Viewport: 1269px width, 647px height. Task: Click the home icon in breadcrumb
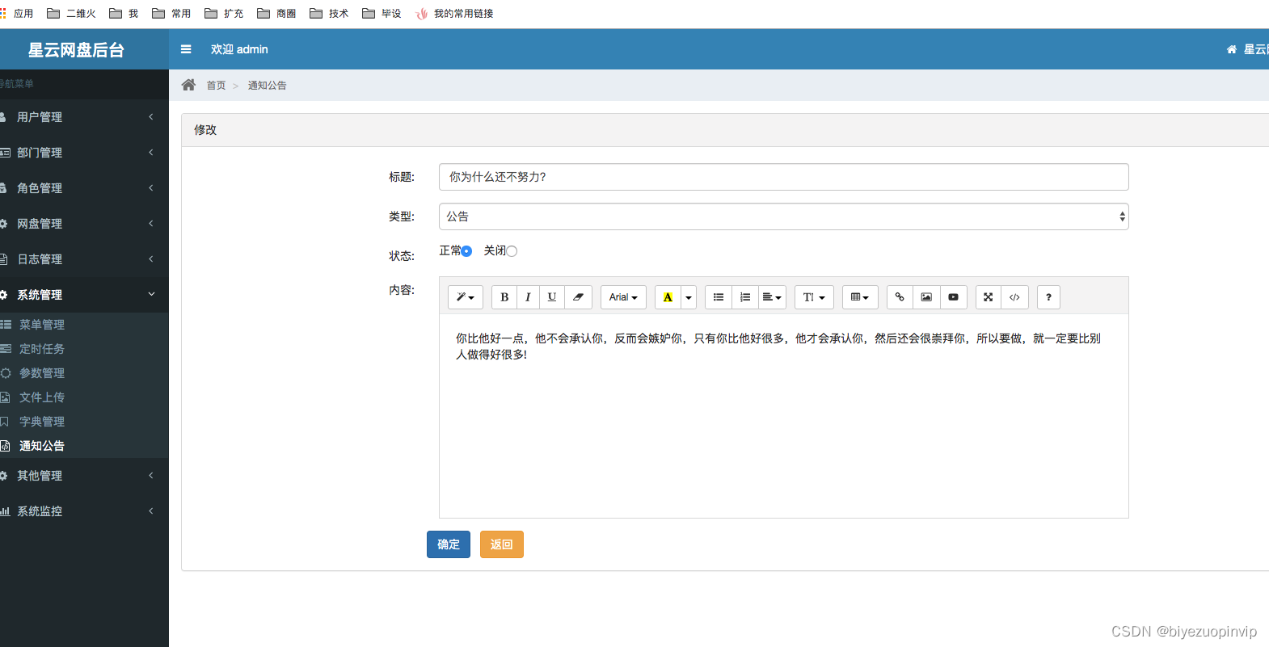tap(188, 85)
